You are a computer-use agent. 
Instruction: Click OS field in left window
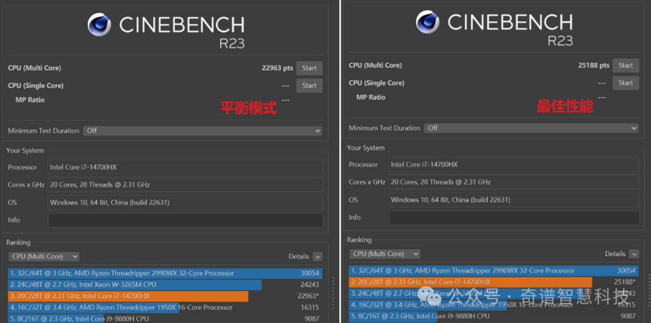click(185, 202)
